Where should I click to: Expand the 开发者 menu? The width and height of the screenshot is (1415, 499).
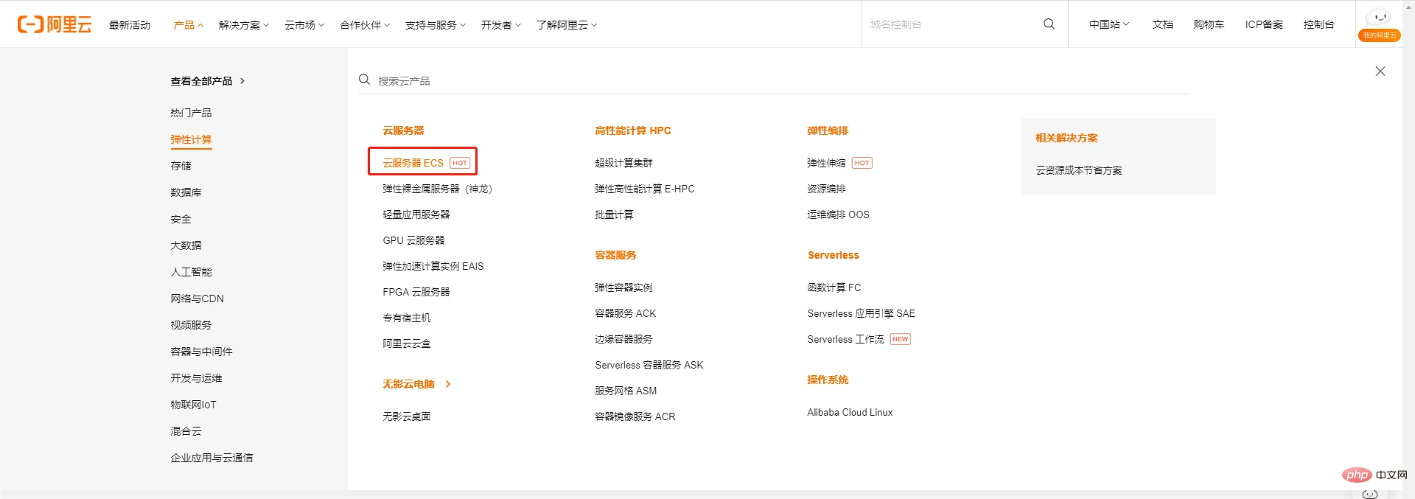501,25
